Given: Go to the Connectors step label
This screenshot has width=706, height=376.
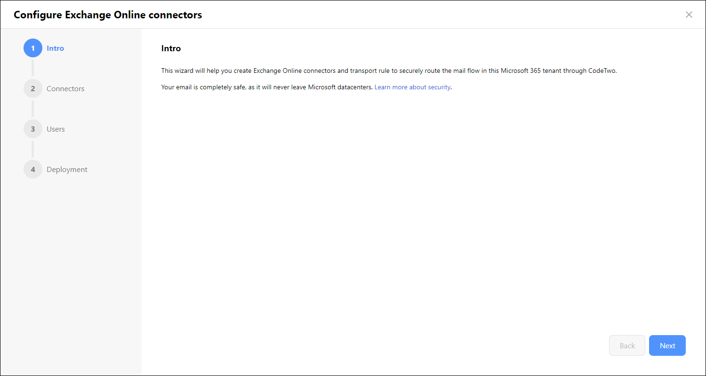Looking at the screenshot, I should pos(65,88).
